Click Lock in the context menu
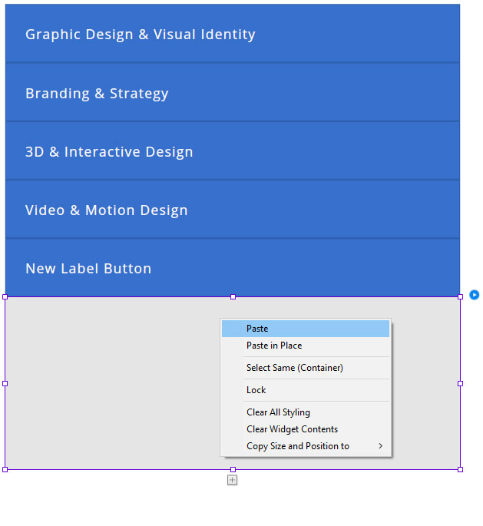Viewport: 483px width, 526px height. pos(306,390)
